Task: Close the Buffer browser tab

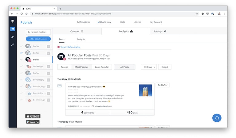Action: (54, 9)
